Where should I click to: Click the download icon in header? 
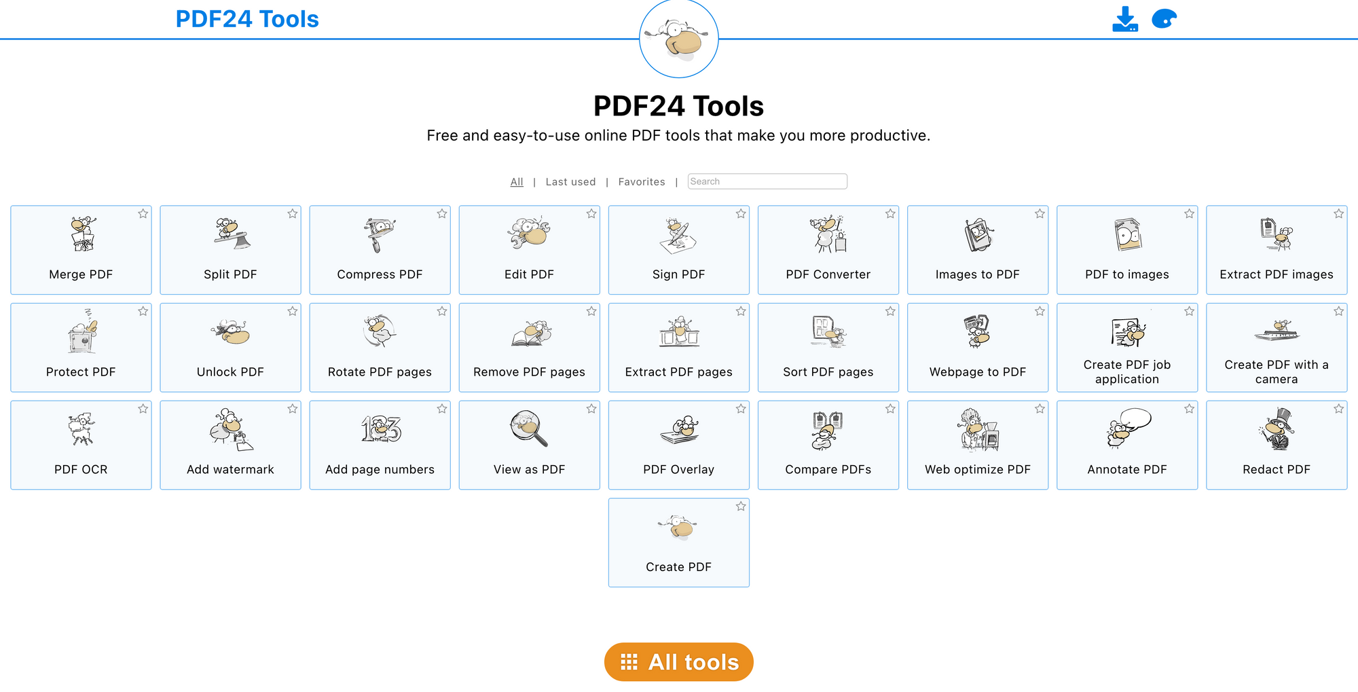[x=1125, y=19]
